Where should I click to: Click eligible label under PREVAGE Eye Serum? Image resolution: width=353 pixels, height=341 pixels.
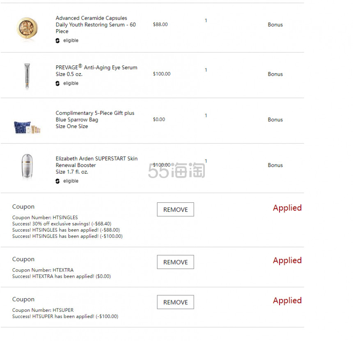tap(71, 83)
